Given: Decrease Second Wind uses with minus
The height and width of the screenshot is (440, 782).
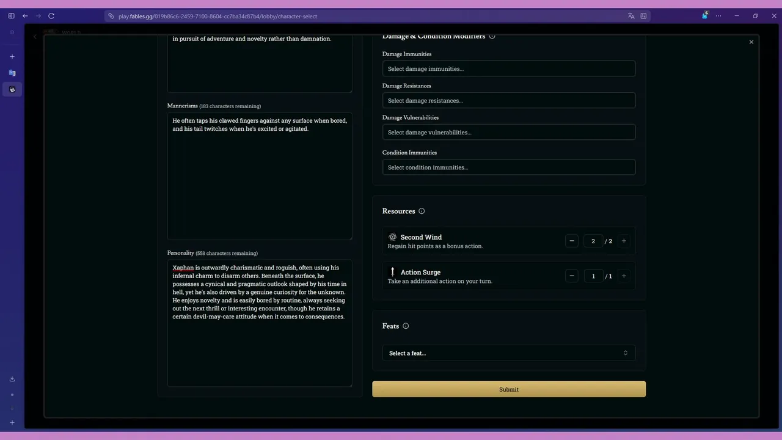Looking at the screenshot, I should tap(572, 241).
